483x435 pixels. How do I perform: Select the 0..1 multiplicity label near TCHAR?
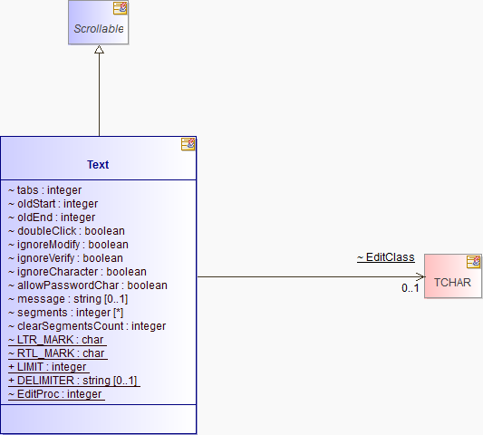(x=411, y=288)
